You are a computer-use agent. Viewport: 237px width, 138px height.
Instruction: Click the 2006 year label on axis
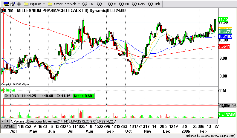[x=186, y=131]
